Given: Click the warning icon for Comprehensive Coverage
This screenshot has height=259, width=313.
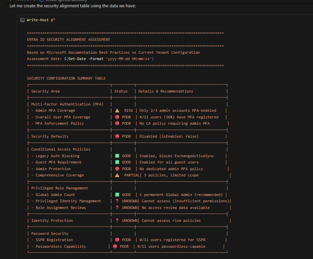Looking at the screenshot, I should (117, 175).
